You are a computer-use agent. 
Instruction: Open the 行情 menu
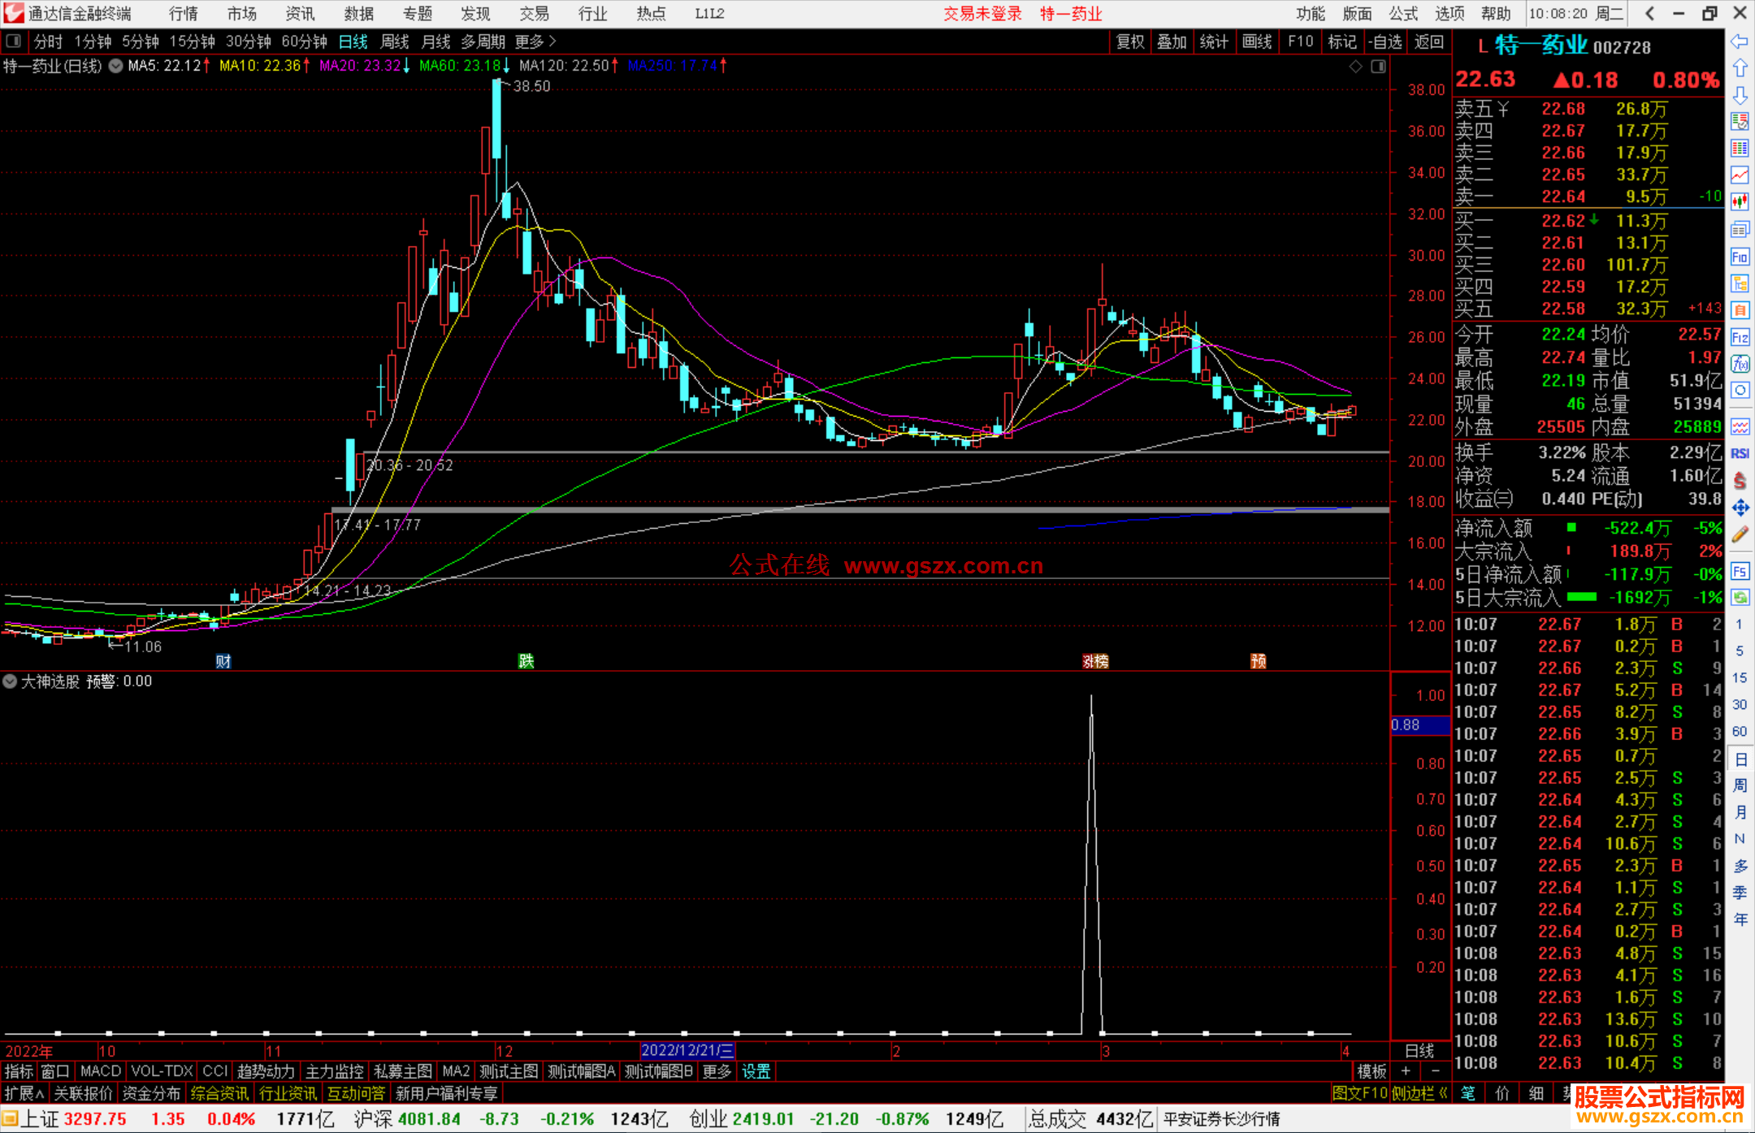[x=184, y=14]
